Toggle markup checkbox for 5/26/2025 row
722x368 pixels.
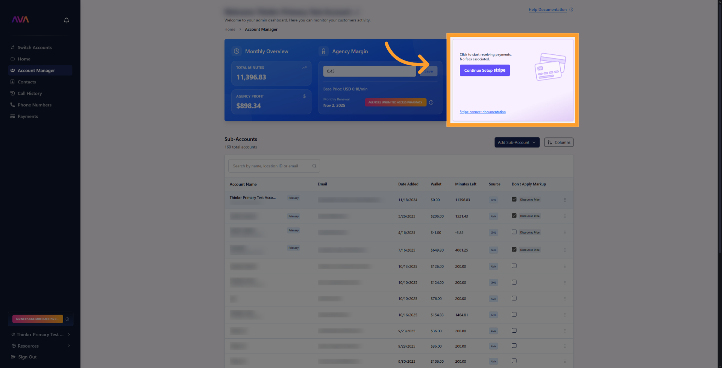pos(514,216)
